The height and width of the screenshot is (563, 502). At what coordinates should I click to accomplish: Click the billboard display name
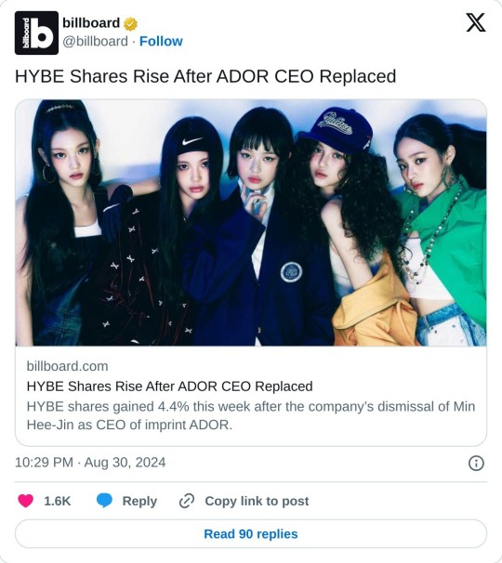coord(91,23)
